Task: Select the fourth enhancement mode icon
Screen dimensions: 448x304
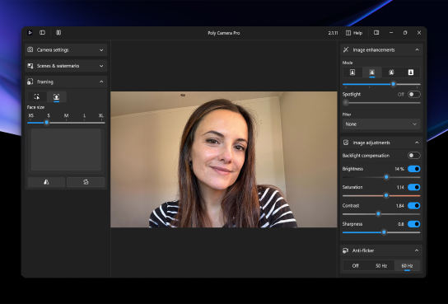Action: [411, 72]
